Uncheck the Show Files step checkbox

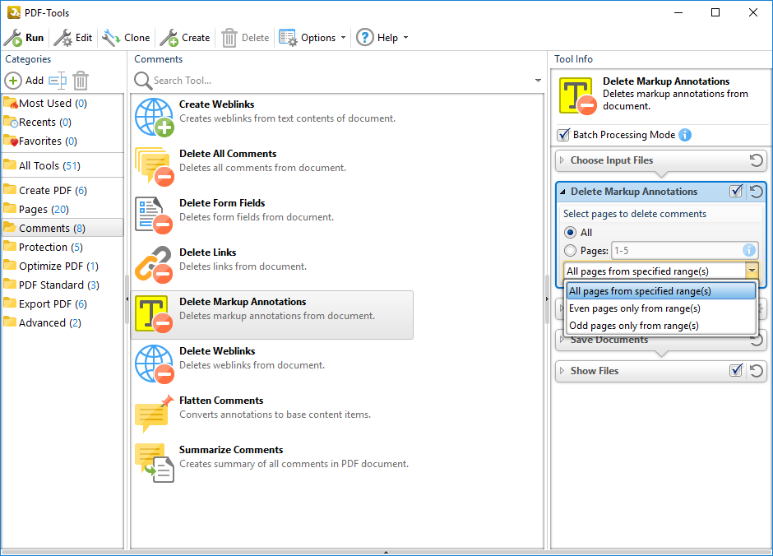point(736,371)
